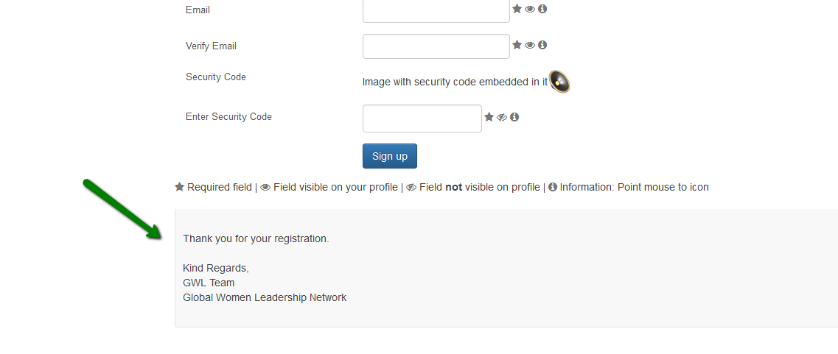The image size is (838, 354).
Task: Click the Required field star in the legend
Action: click(180, 187)
